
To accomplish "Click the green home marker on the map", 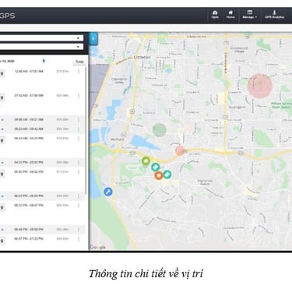I will tap(146, 161).
